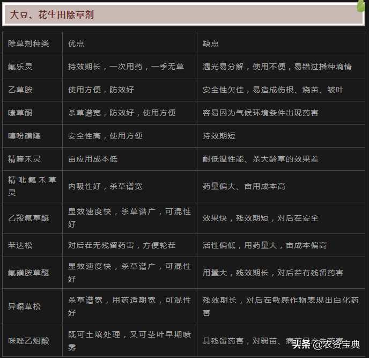Viewport: 369px width, 358px height.
Task: Select the 氟磺胺草醚 name cell
Action: 28,273
